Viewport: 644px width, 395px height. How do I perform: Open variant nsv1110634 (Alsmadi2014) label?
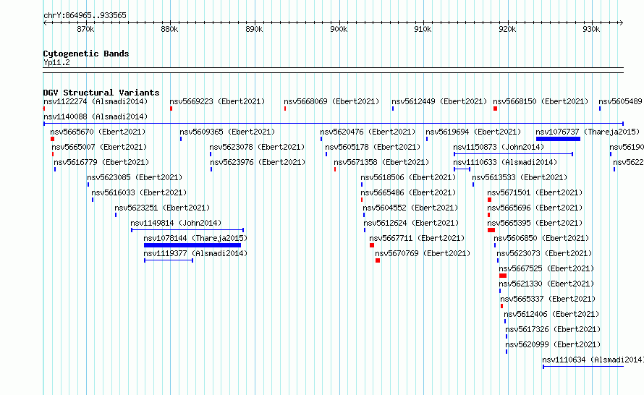(x=593, y=360)
